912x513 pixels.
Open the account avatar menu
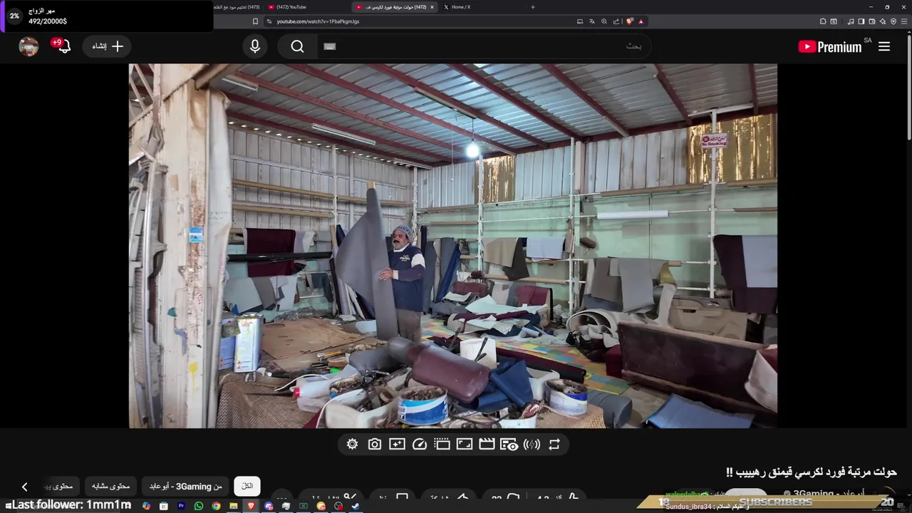pyautogui.click(x=28, y=46)
